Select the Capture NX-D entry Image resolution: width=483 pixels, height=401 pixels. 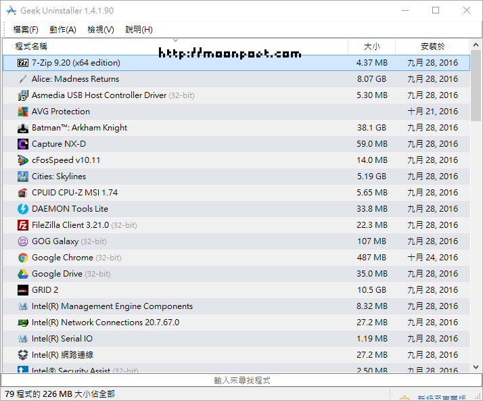tap(237, 144)
